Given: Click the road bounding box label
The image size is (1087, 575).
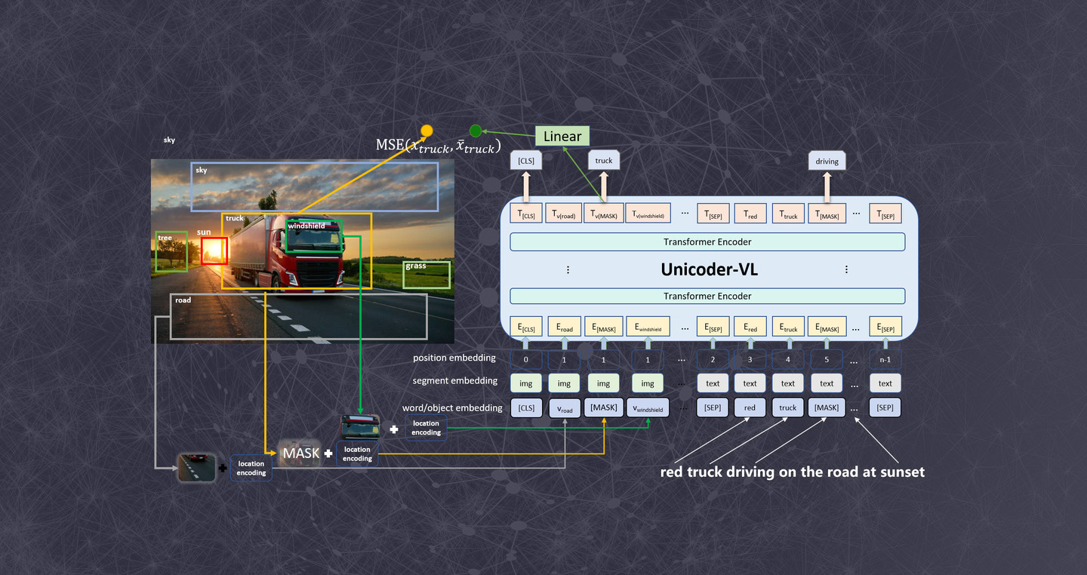Looking at the screenshot, I should pyautogui.click(x=183, y=300).
